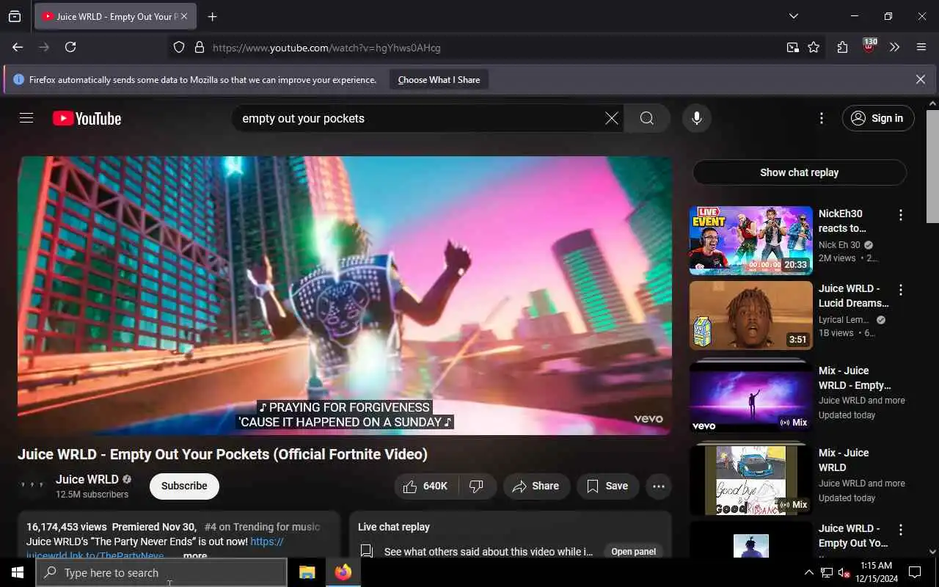Save video to playlist
Screen dimensions: 939x587
point(607,486)
